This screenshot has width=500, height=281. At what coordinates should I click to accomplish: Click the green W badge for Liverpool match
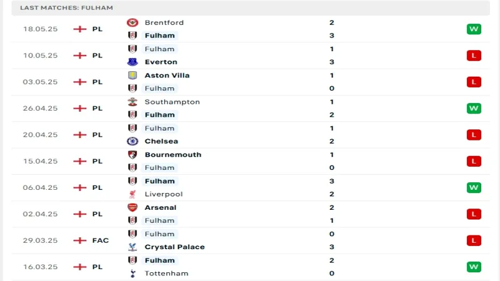474,187
